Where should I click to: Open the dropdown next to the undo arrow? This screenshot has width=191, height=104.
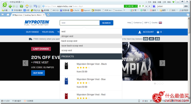[x=39, y=6]
